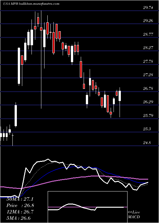Click the 29.26 price axis label
The image size is (159, 223).
coord(148,21)
